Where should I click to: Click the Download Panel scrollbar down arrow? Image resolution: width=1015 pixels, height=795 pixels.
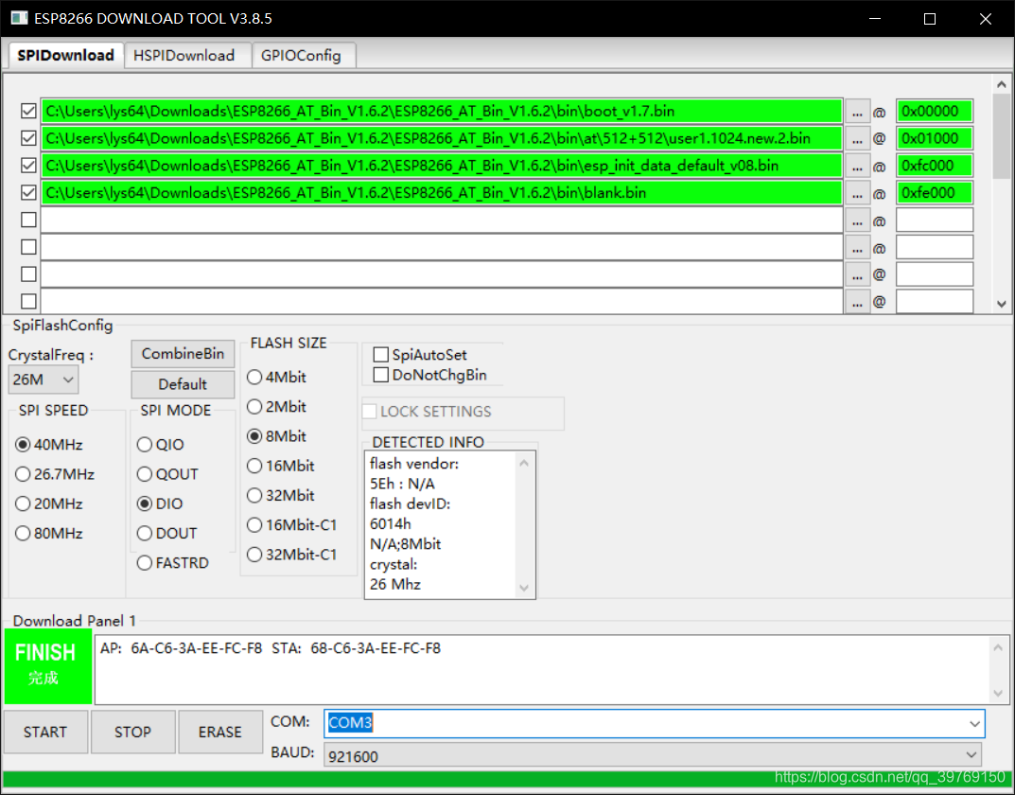[x=998, y=694]
